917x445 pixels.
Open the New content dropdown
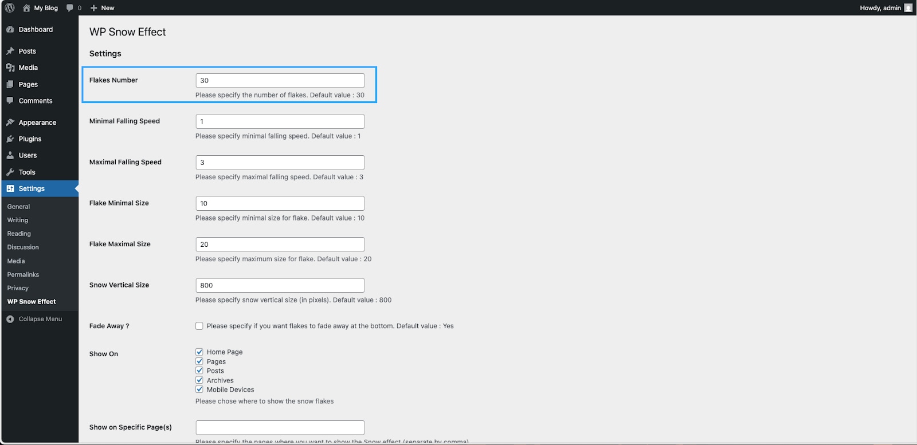pos(103,8)
